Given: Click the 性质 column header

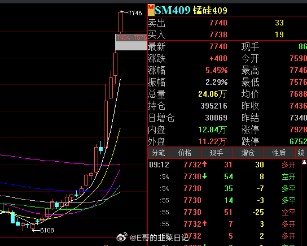Looking at the screenshot, I should point(279,153).
